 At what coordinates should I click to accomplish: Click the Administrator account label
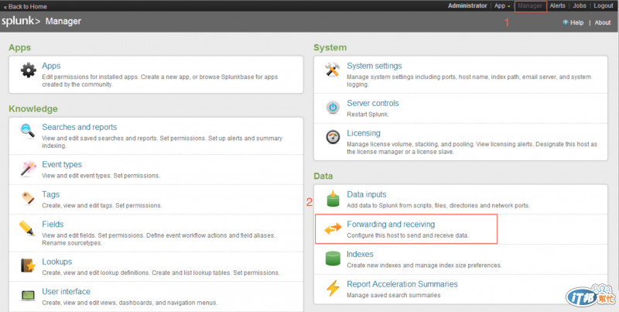[467, 6]
